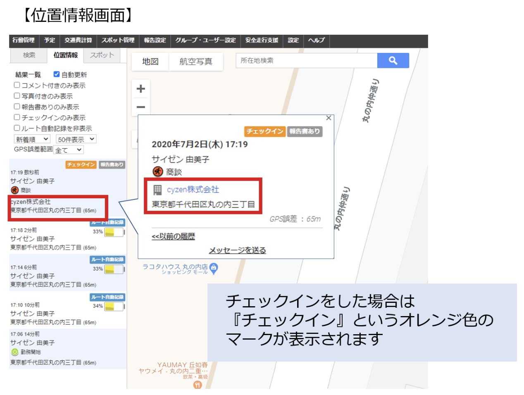Switch to スポット tab
Viewport: 524px width, 395px height.
pyautogui.click(x=102, y=55)
